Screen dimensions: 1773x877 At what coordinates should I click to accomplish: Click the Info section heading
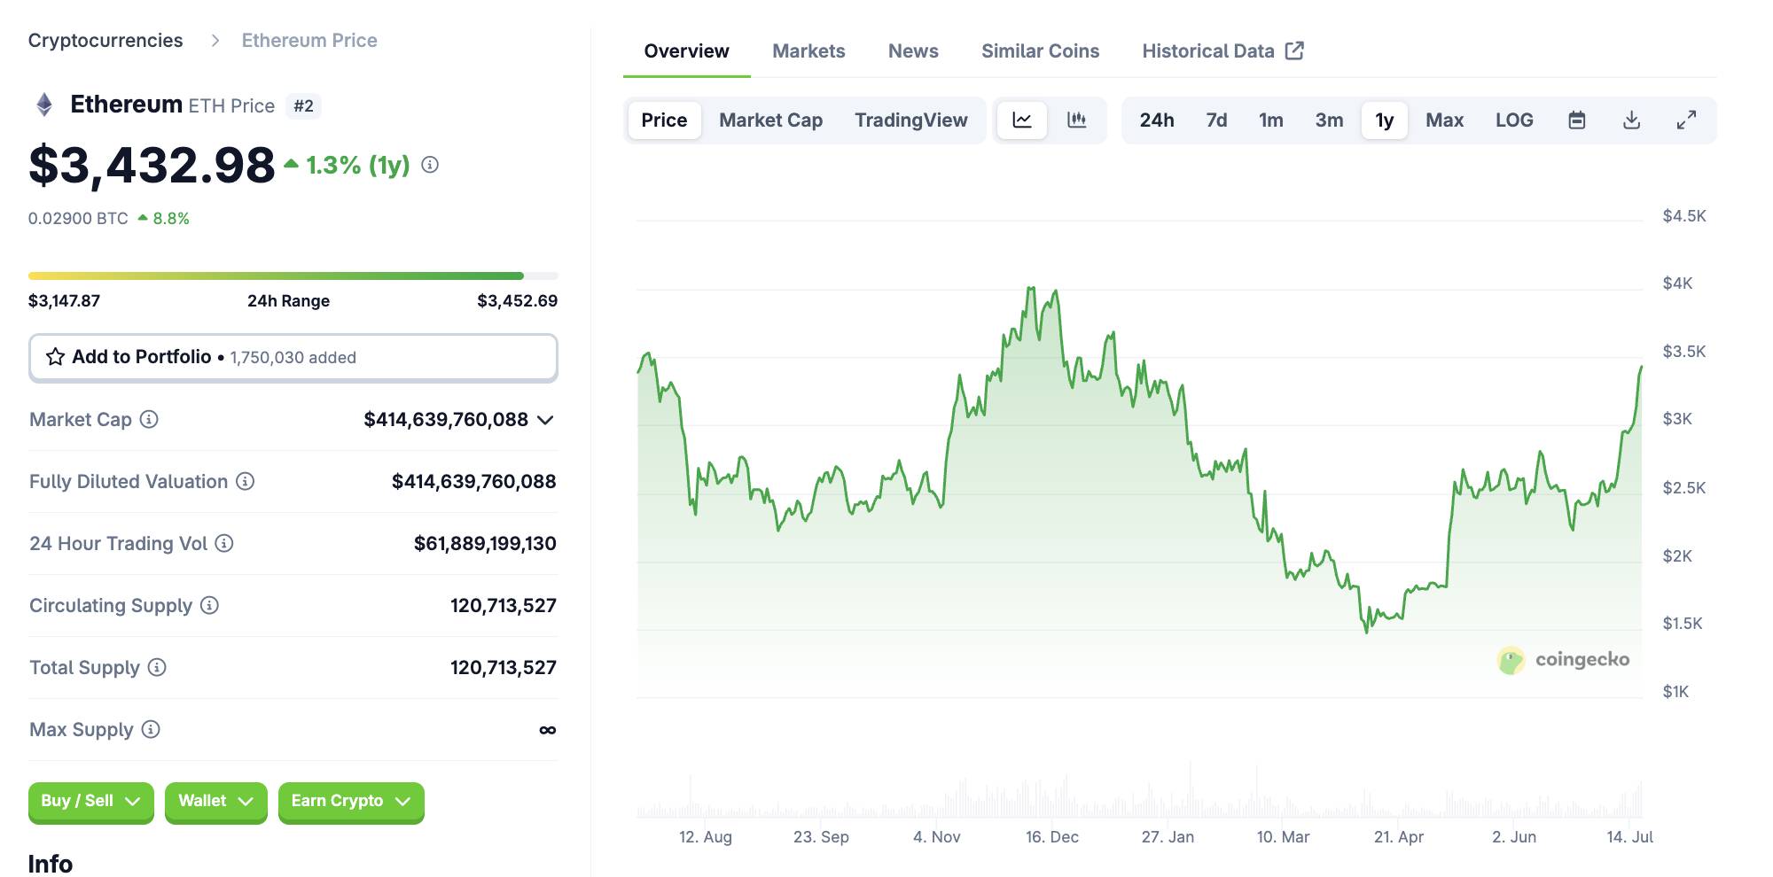(x=51, y=863)
